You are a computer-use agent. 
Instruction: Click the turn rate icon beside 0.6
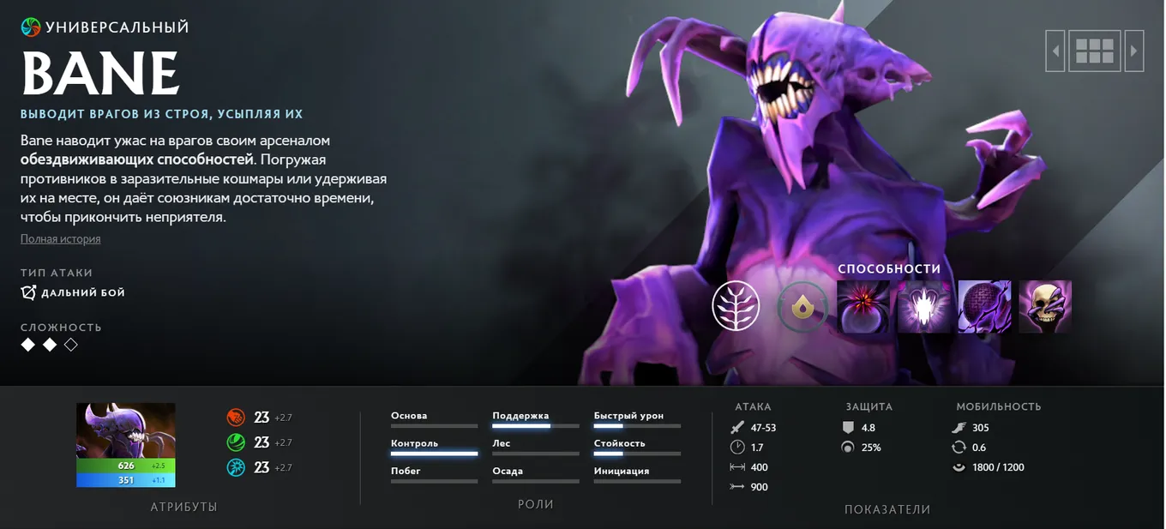[959, 448]
